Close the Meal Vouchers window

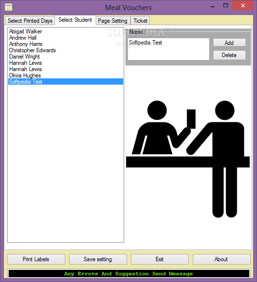click(x=243, y=6)
